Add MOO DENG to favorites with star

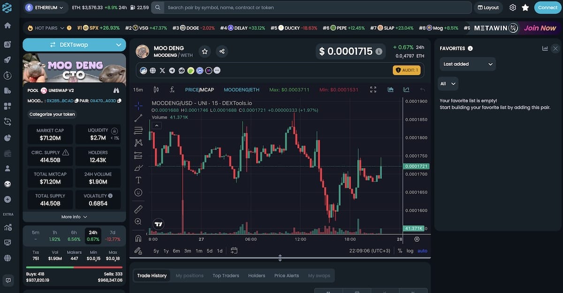[205, 51]
